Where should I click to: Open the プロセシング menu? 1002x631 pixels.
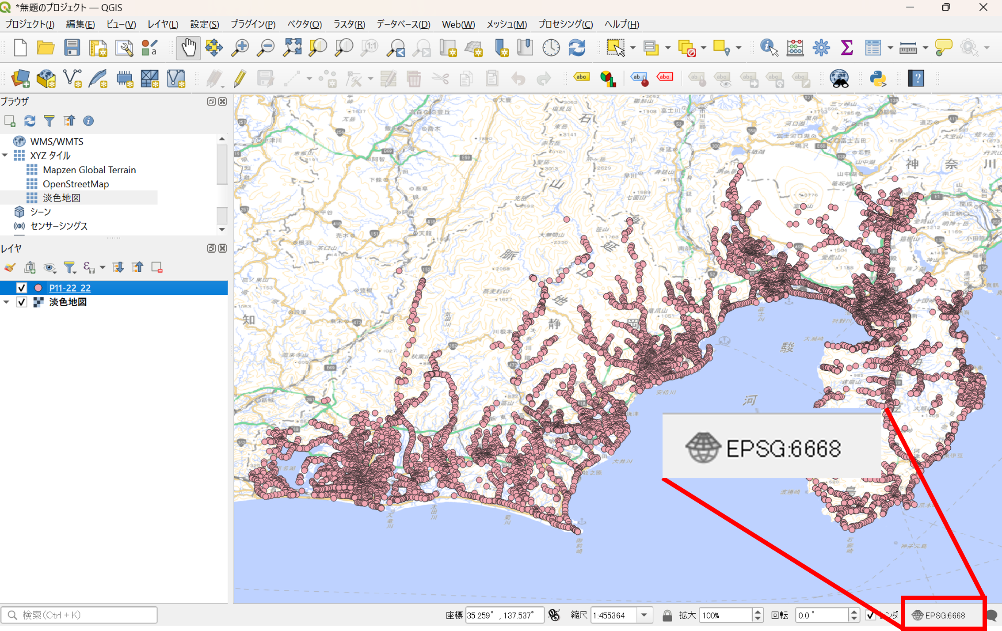click(x=565, y=24)
